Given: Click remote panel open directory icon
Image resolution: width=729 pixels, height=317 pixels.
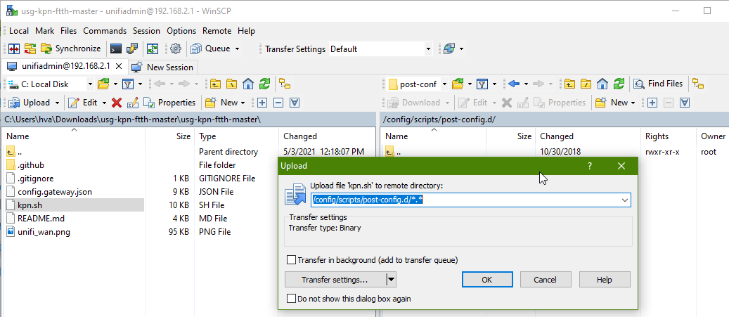Looking at the screenshot, I should click(458, 84).
